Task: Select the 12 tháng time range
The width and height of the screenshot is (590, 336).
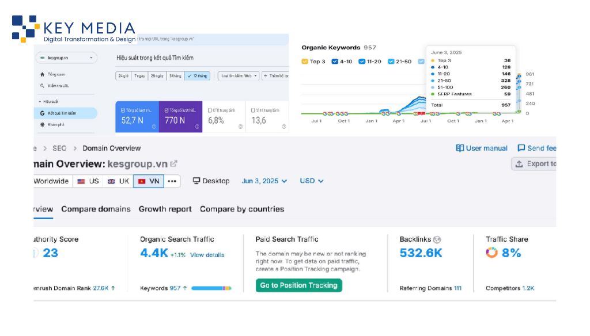Action: (198, 76)
